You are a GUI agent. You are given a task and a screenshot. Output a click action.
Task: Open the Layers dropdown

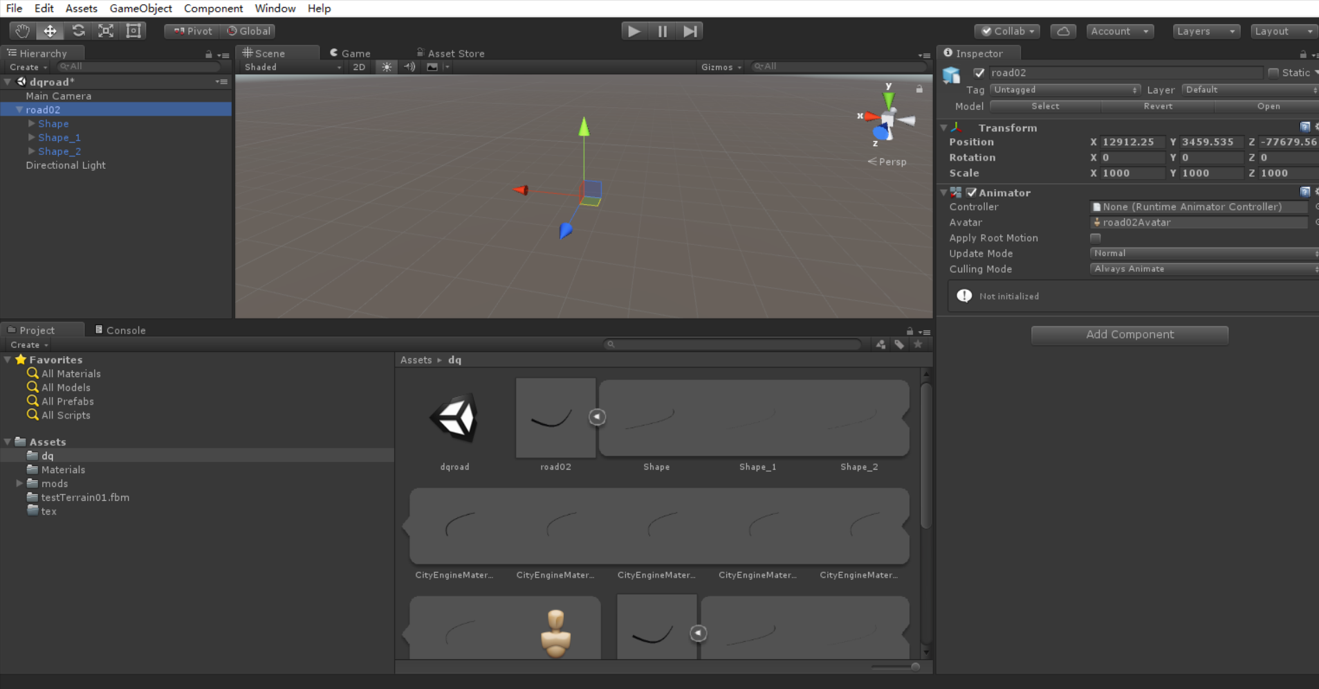click(x=1206, y=31)
